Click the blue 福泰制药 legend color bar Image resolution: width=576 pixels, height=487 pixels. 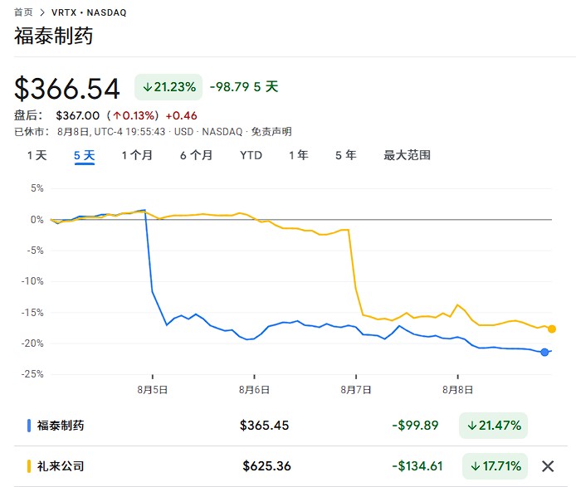coord(29,426)
